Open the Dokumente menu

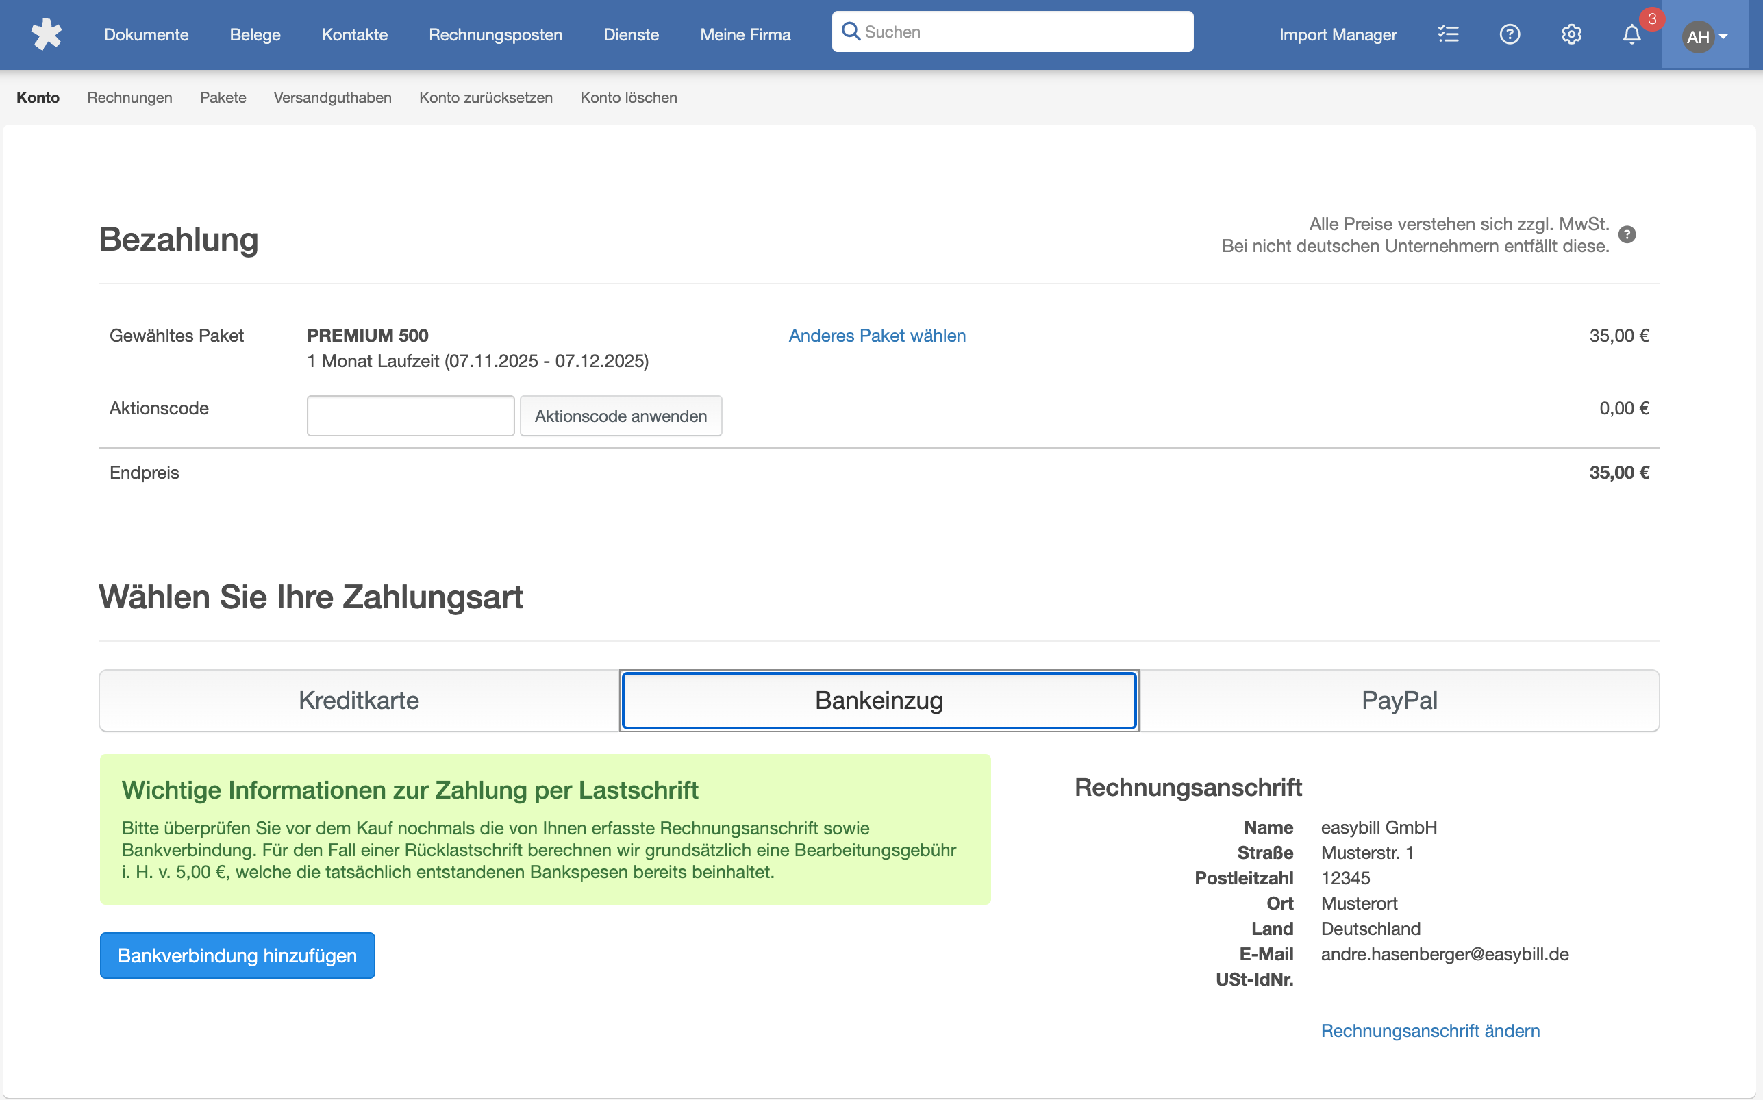(x=146, y=34)
